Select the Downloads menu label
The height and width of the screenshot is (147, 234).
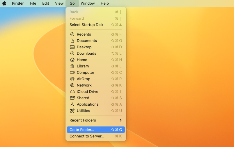86,54
